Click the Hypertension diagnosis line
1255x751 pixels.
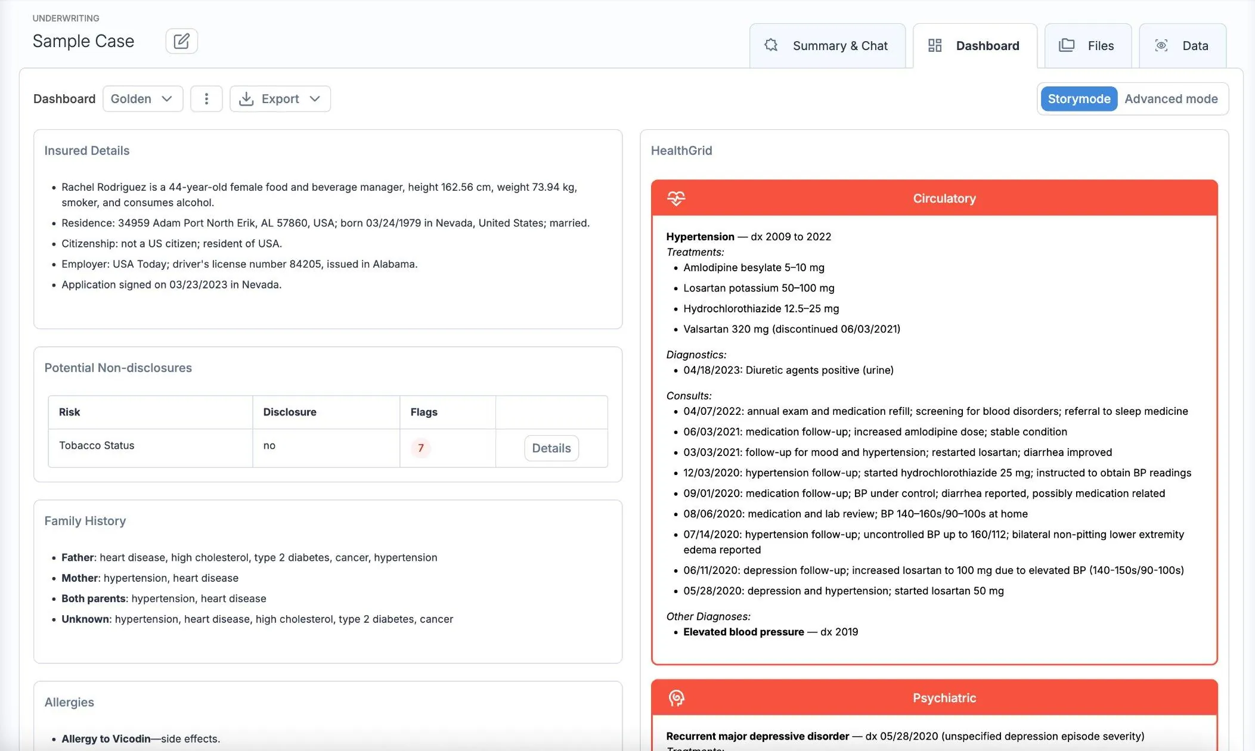pyautogui.click(x=748, y=237)
